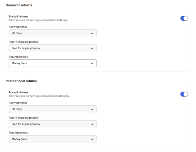This screenshot has height=152, width=196.
Task: Click chevron arrow on international Money back field
Action: pyautogui.click(x=92, y=139)
